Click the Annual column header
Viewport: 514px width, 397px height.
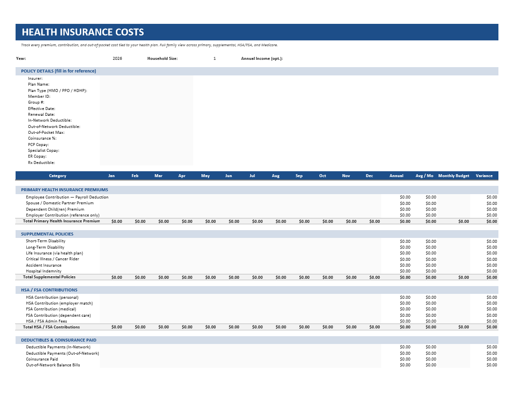(396, 176)
